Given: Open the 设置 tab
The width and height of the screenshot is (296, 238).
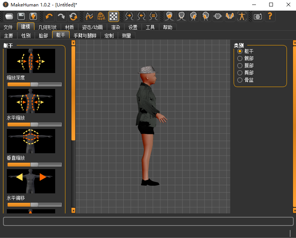Looking at the screenshot, I should [x=133, y=27].
